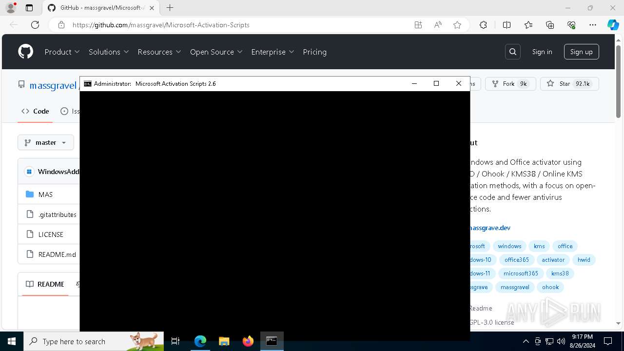Image resolution: width=624 pixels, height=351 pixels.
Task: Open office365 topic tag
Action: (517, 260)
